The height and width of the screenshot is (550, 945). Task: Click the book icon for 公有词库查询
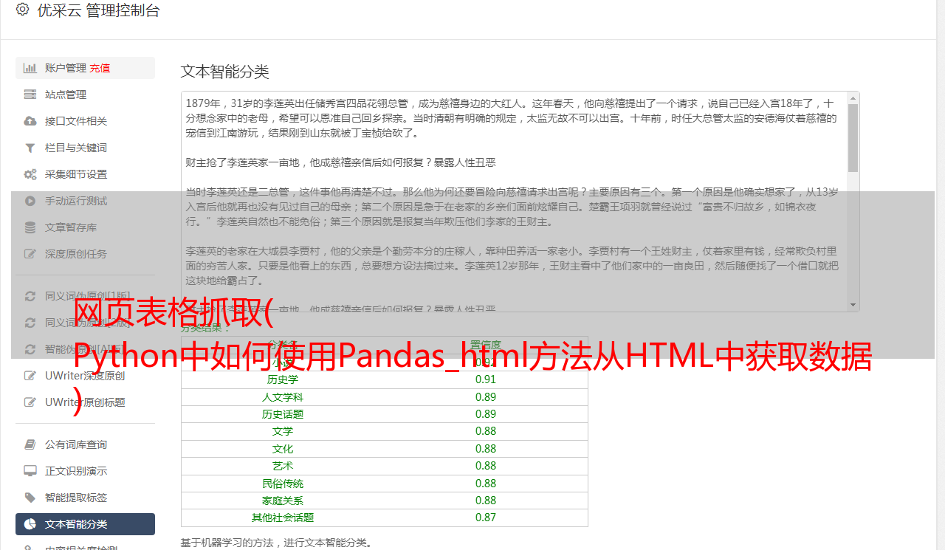[x=30, y=444]
